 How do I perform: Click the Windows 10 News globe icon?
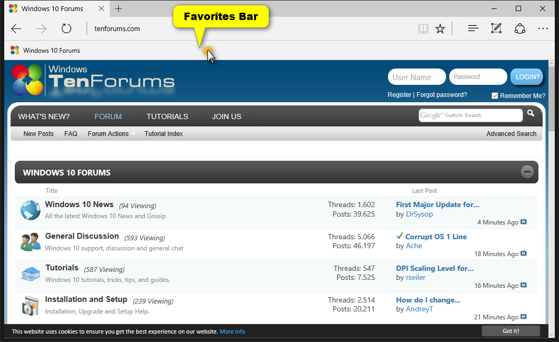[30, 210]
